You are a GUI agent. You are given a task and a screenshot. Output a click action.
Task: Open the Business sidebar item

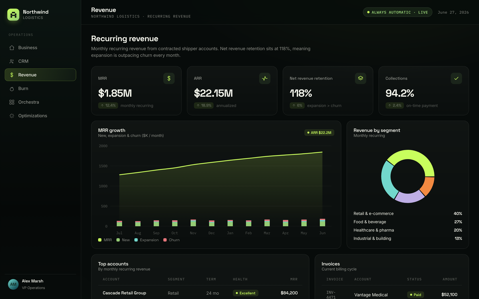40,48
